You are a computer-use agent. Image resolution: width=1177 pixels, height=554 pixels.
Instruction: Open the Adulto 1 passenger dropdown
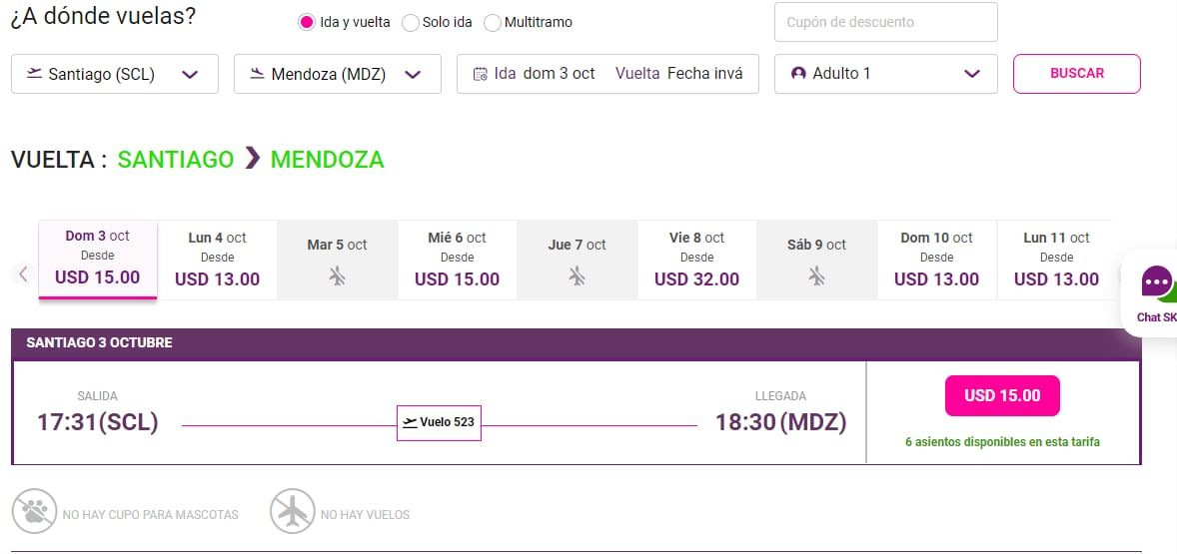[x=971, y=74]
